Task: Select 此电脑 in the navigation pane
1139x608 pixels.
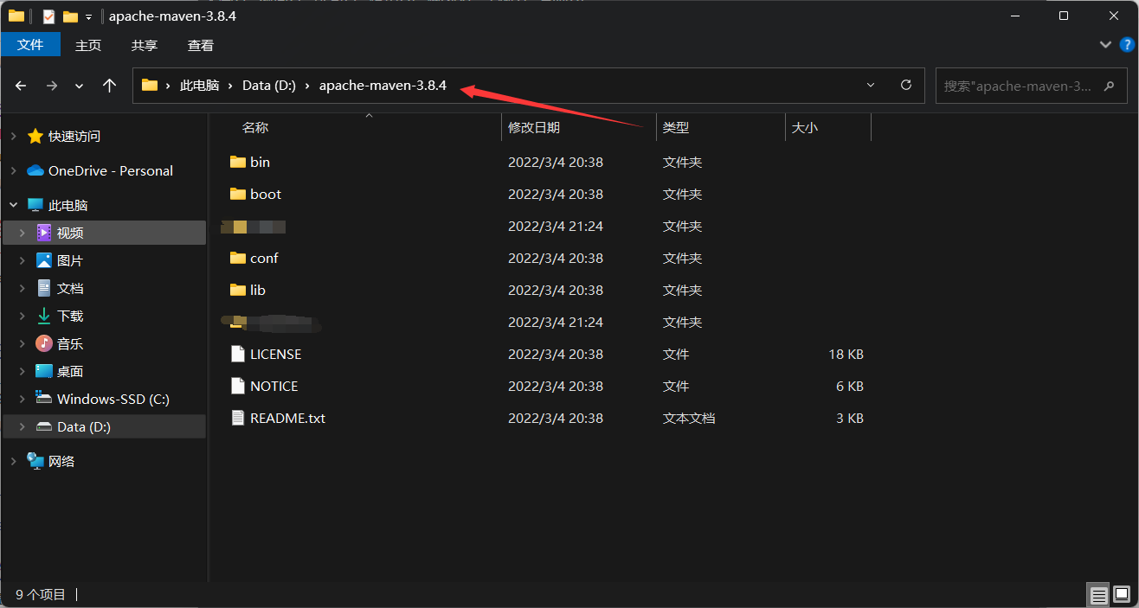Action: [68, 205]
